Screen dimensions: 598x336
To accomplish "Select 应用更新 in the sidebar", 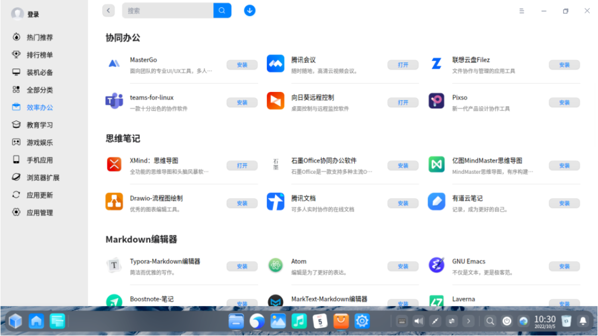I will pyautogui.click(x=40, y=195).
